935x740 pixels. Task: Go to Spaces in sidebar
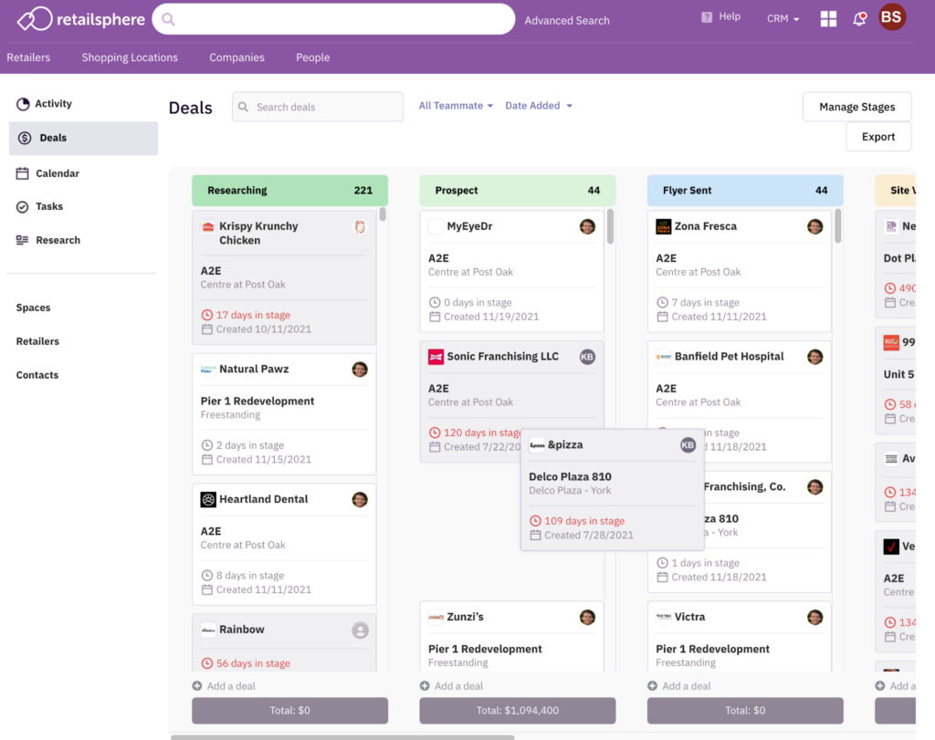point(34,307)
